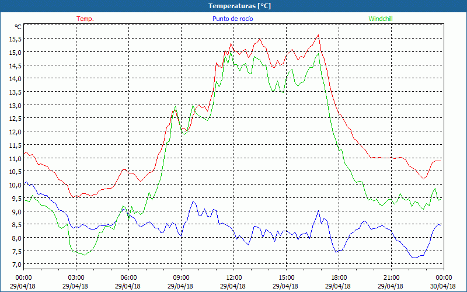This screenshot has height=292, width=467.
Task: Click the 13,0 Y-axis value
Action: pyautogui.click(x=15, y=105)
